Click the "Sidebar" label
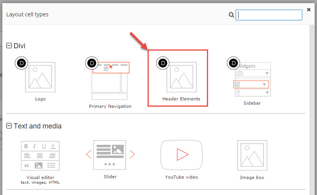 pos(252,103)
